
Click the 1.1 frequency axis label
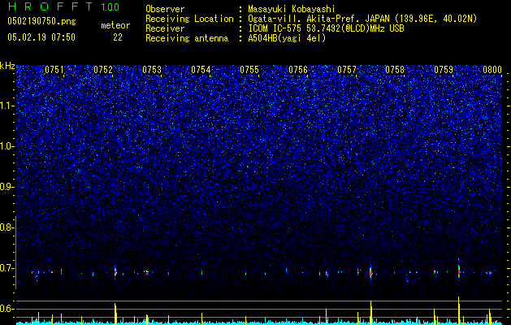point(6,106)
